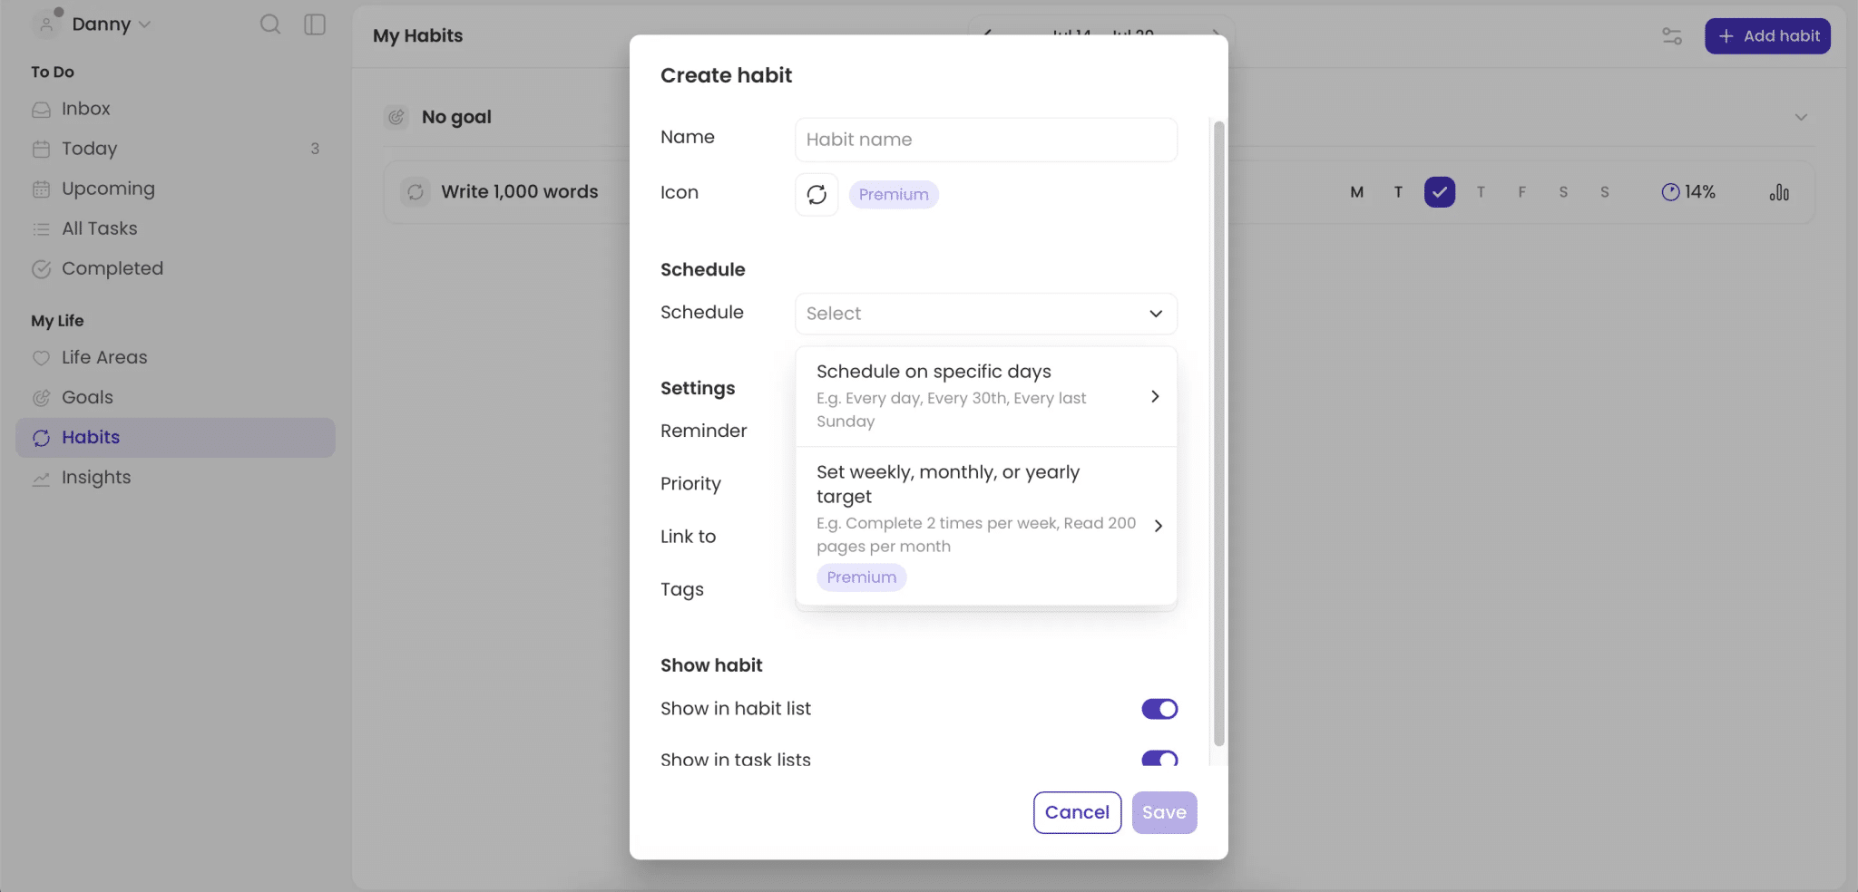Open the Goals section

[x=86, y=397]
